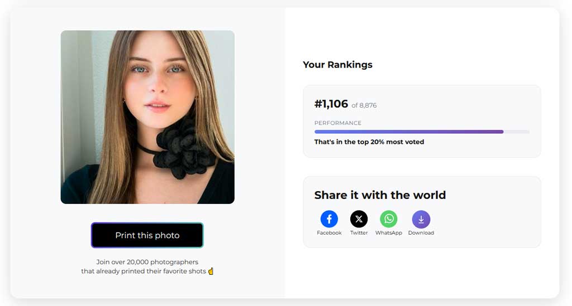Click the Facebook share icon

(x=329, y=219)
